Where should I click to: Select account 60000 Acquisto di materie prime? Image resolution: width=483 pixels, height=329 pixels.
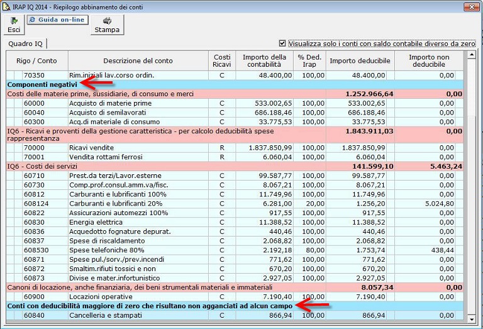[235, 103]
